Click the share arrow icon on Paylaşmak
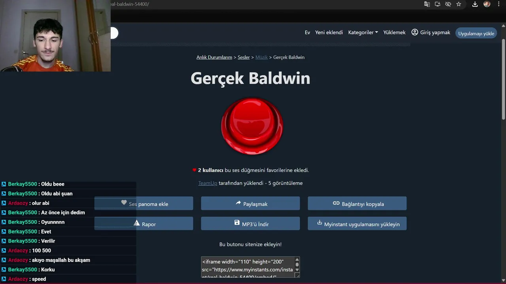Image resolution: width=506 pixels, height=284 pixels. tap(238, 203)
